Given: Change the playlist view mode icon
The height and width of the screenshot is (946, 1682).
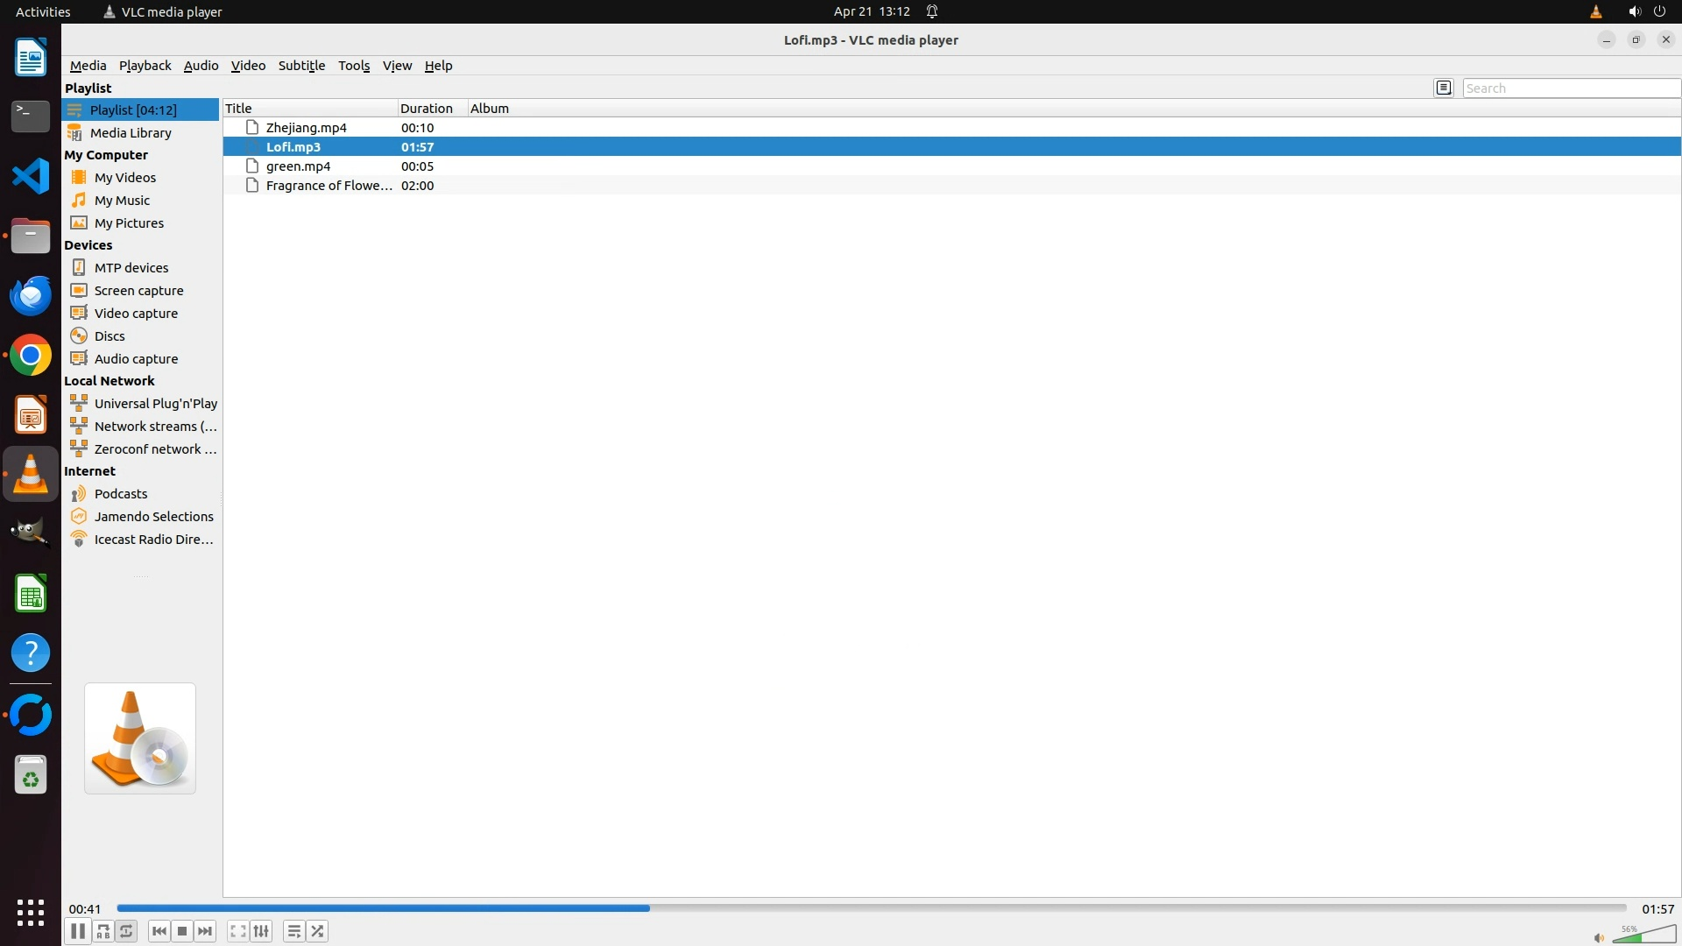Looking at the screenshot, I should click(1444, 88).
